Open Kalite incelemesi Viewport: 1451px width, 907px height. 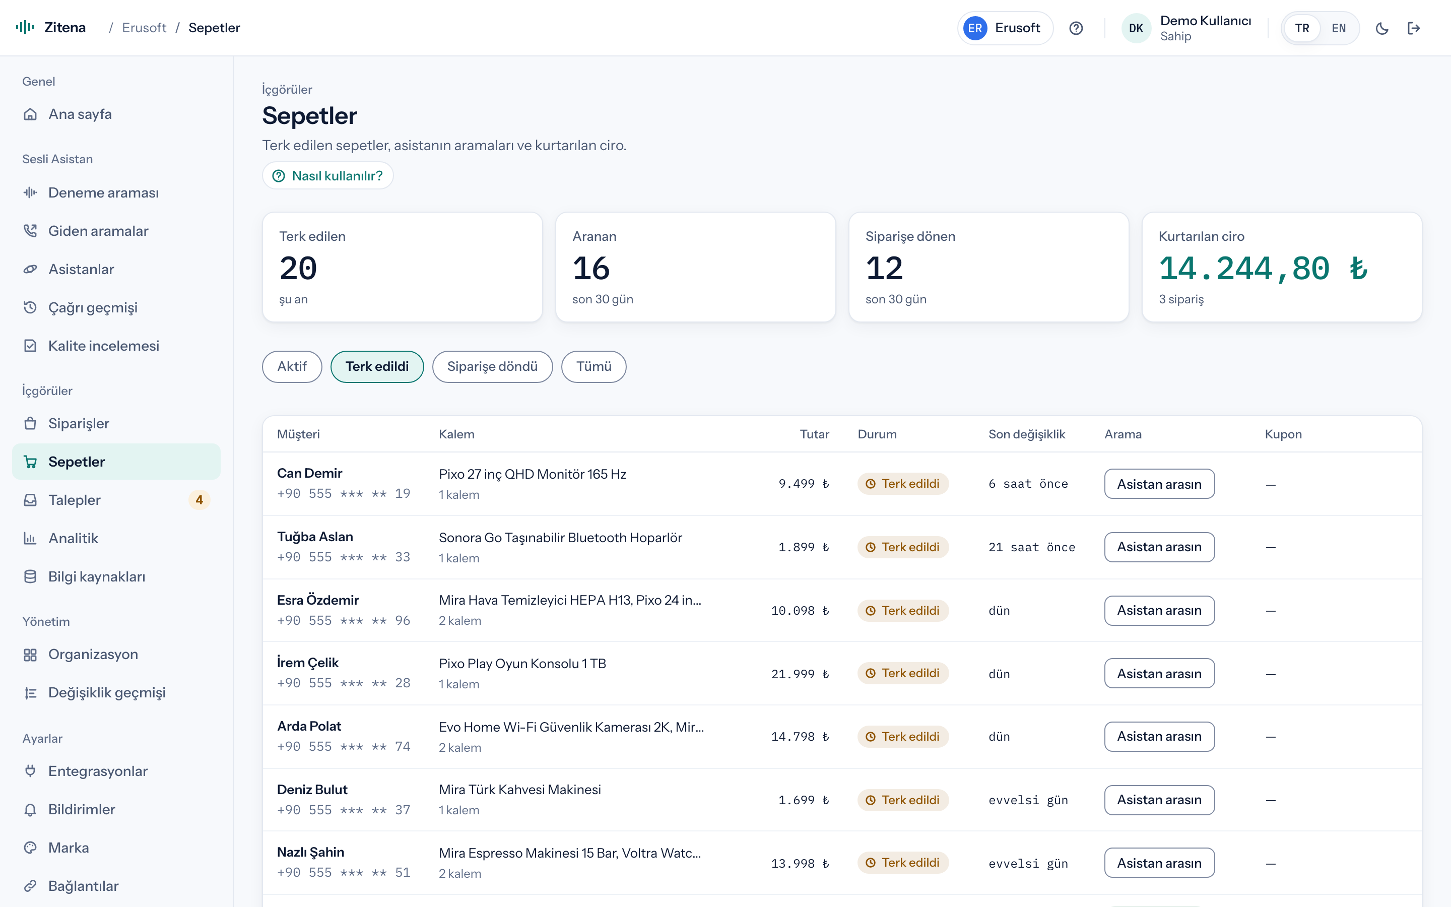tap(116, 346)
